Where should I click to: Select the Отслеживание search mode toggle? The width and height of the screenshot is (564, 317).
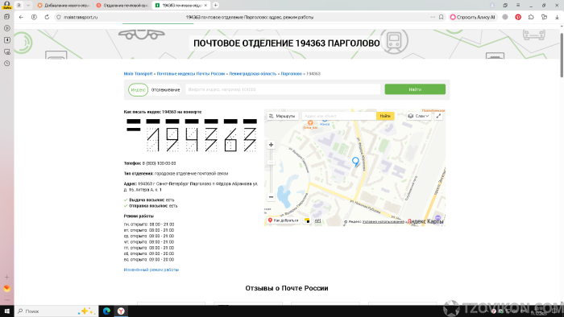[165, 90]
